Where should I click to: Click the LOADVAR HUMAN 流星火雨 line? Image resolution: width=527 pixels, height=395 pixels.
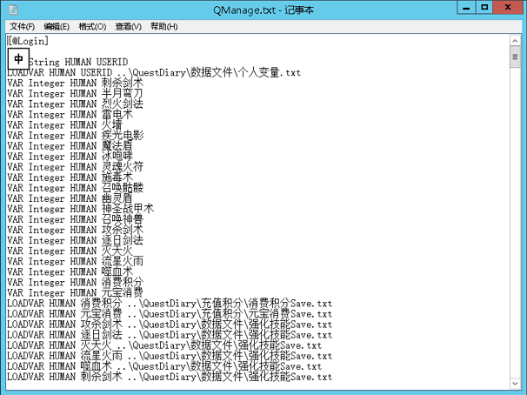[x=170, y=356]
